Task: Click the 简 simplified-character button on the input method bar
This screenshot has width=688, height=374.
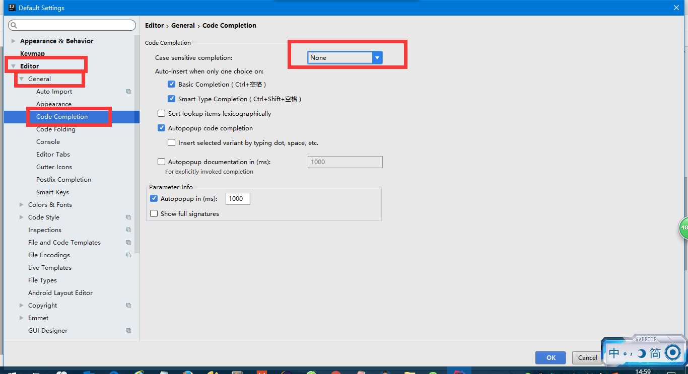Action: 655,353
